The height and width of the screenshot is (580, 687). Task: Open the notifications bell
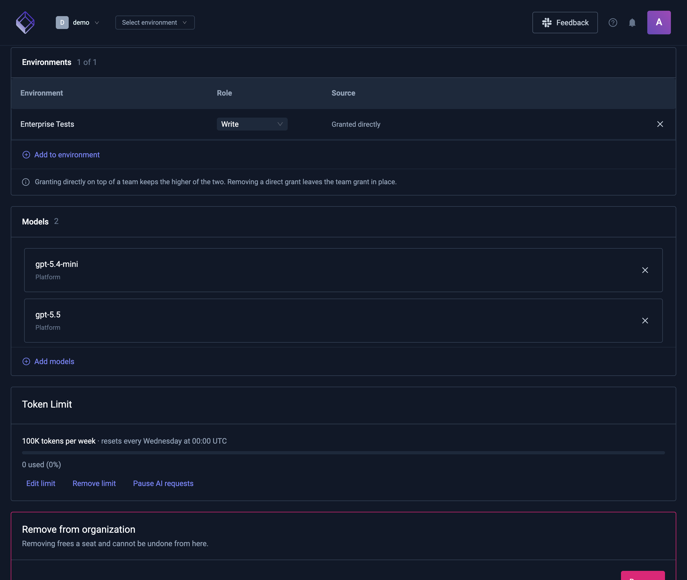click(632, 22)
